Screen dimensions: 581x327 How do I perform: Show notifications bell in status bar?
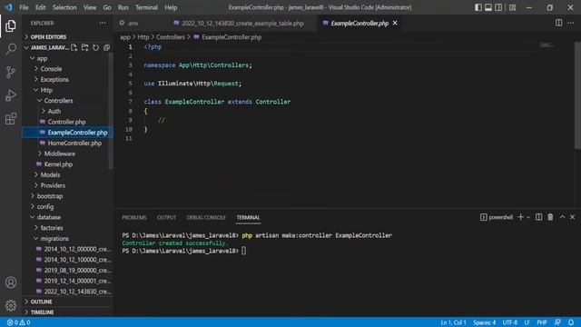tap(571, 322)
